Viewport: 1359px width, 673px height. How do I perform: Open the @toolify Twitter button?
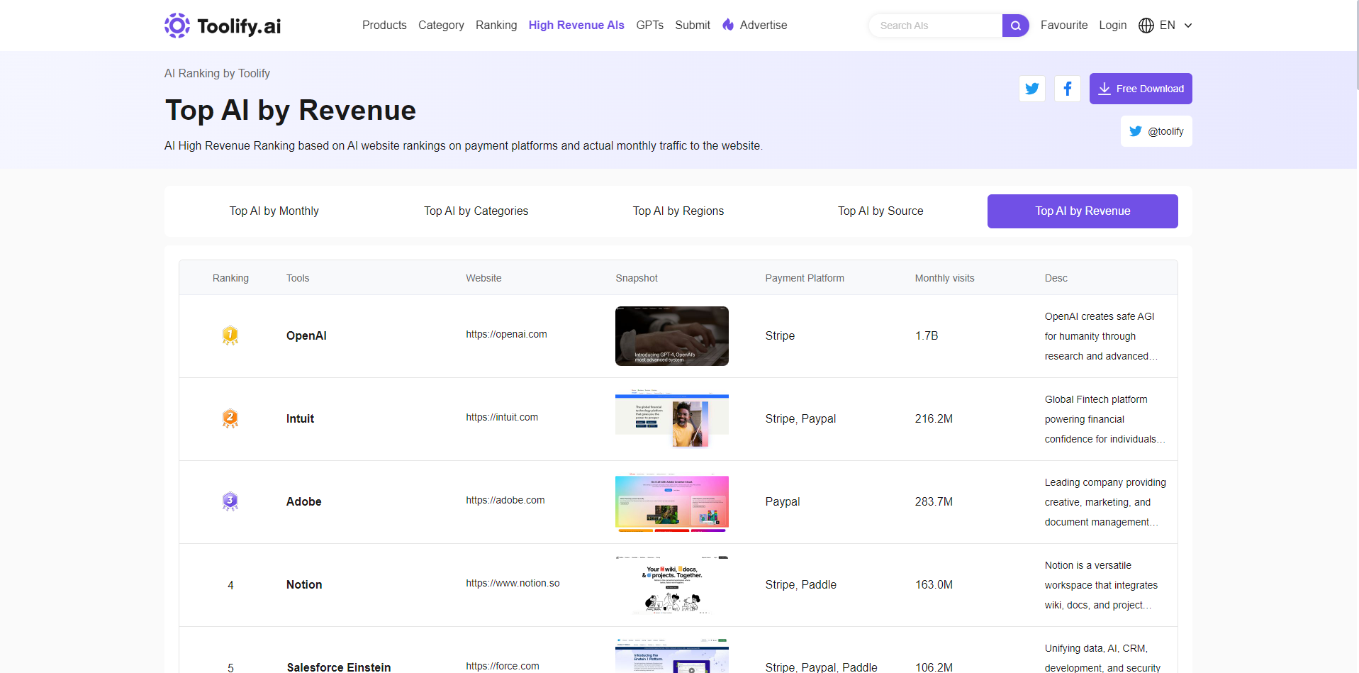tap(1156, 131)
